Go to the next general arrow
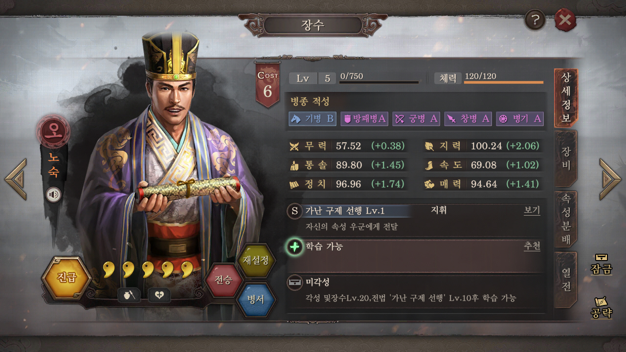Screen dimensions: 626x352 pos(610,178)
